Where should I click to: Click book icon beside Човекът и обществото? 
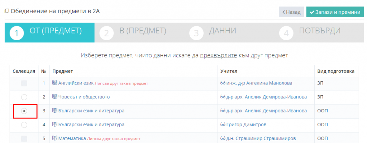click(55, 97)
